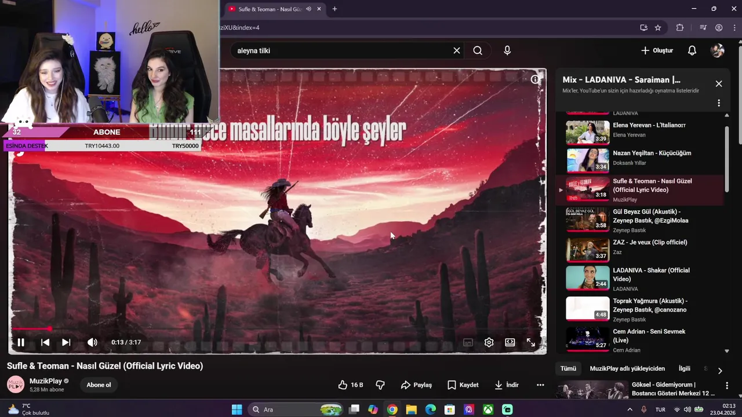Dislike the video
Image resolution: width=742 pixels, height=417 pixels.
click(x=380, y=385)
